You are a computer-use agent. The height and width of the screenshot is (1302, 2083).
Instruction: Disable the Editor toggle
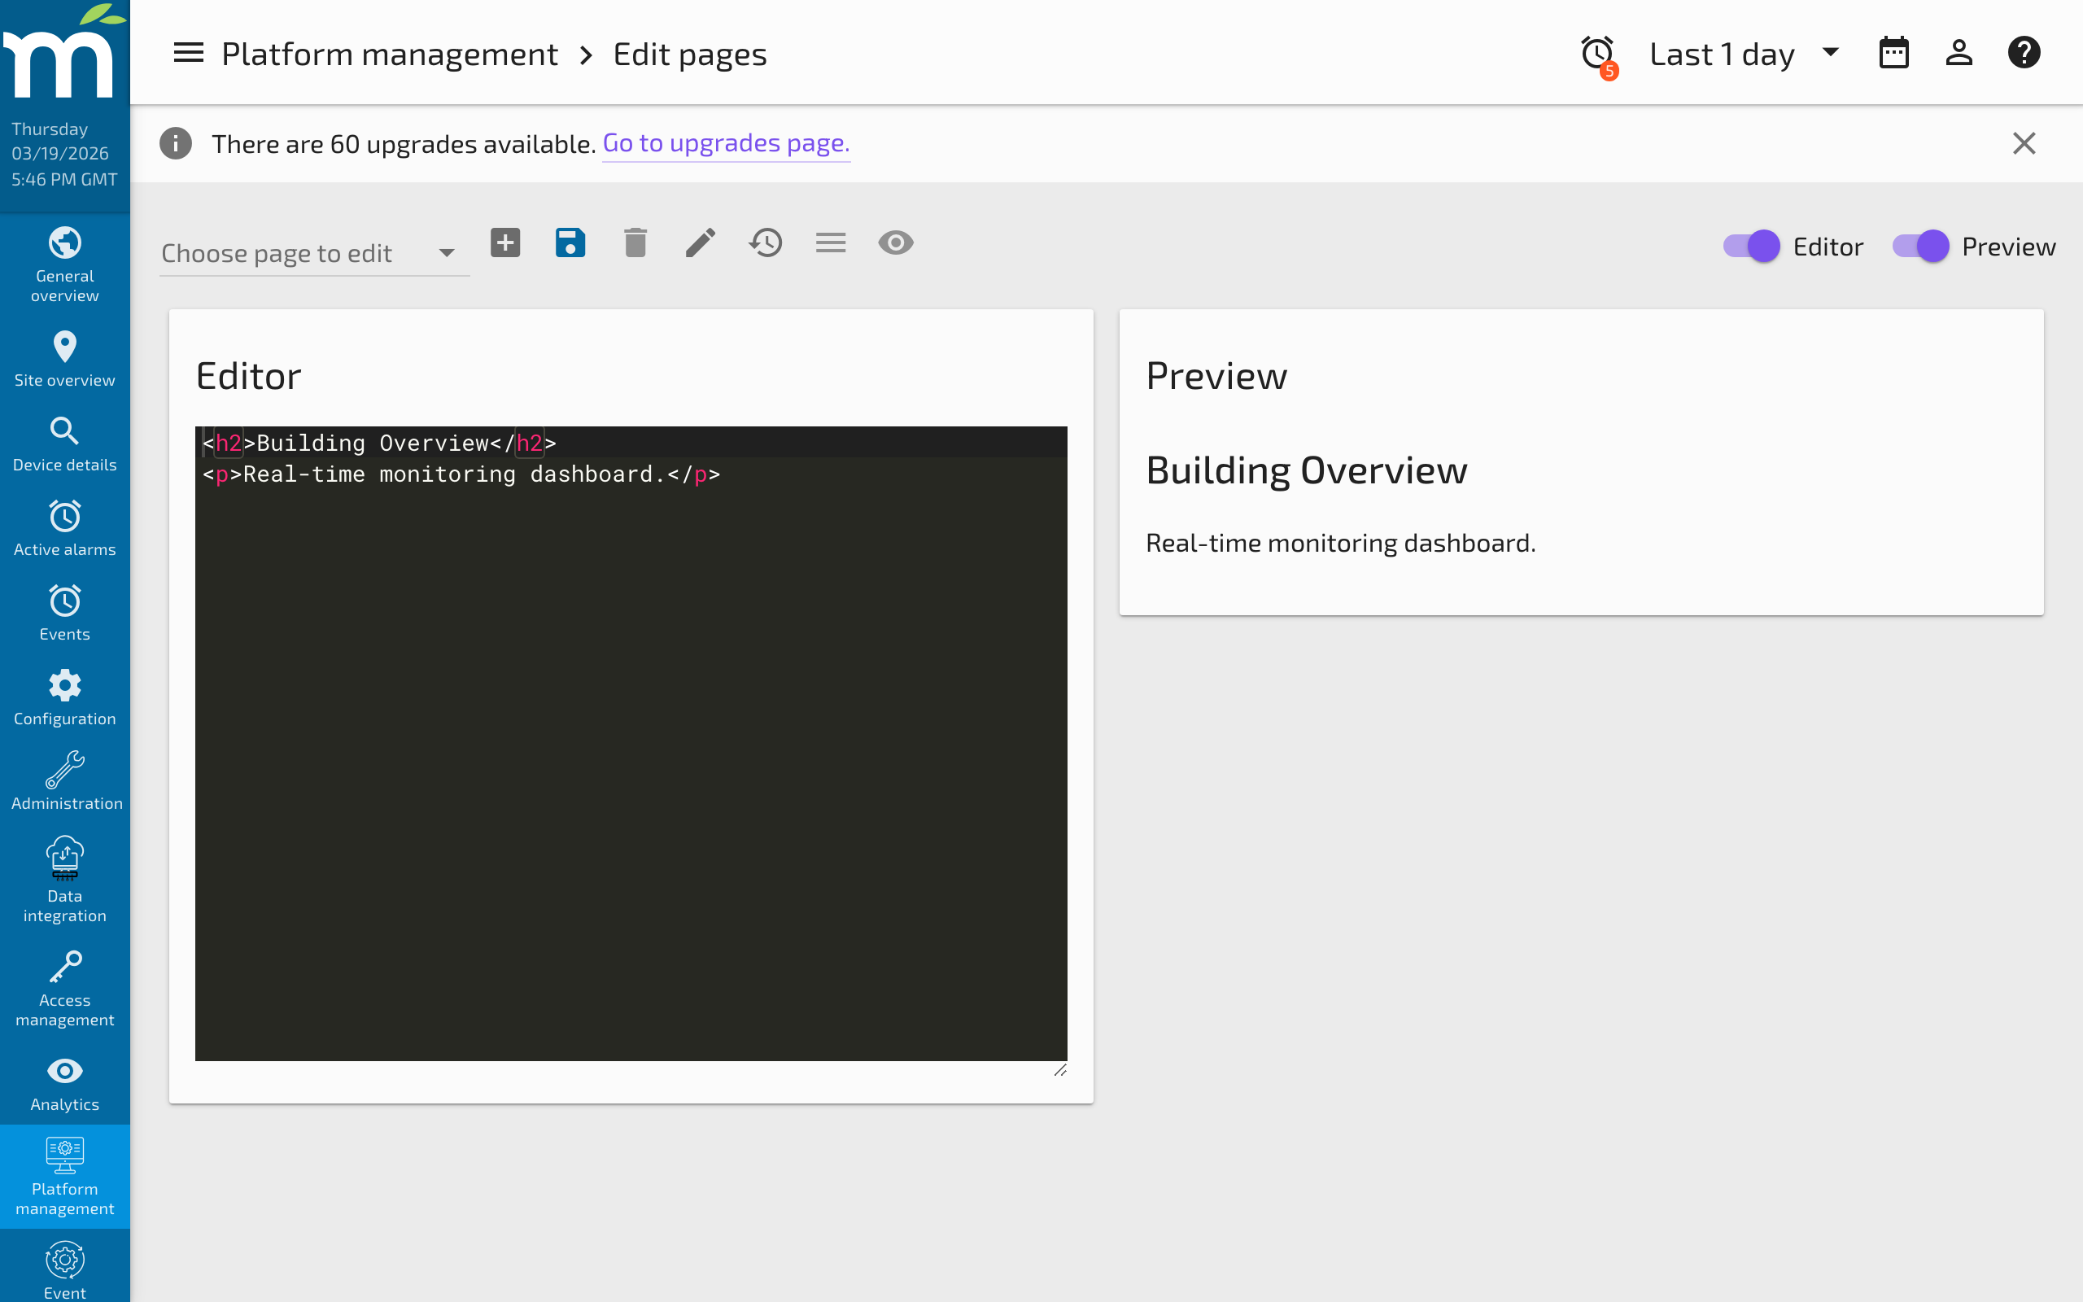click(x=1752, y=247)
